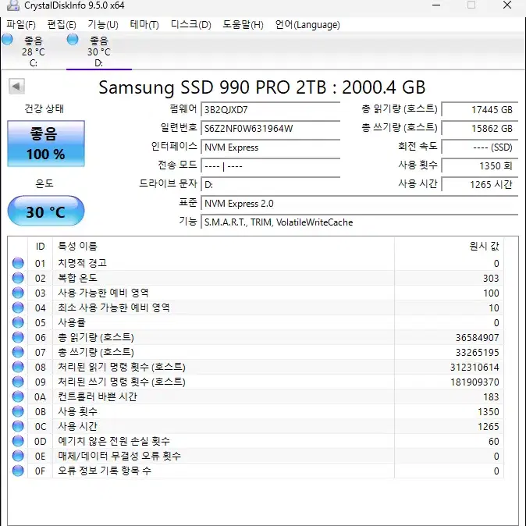Open the 디스크(D) menu
The image size is (526, 526).
[191, 24]
